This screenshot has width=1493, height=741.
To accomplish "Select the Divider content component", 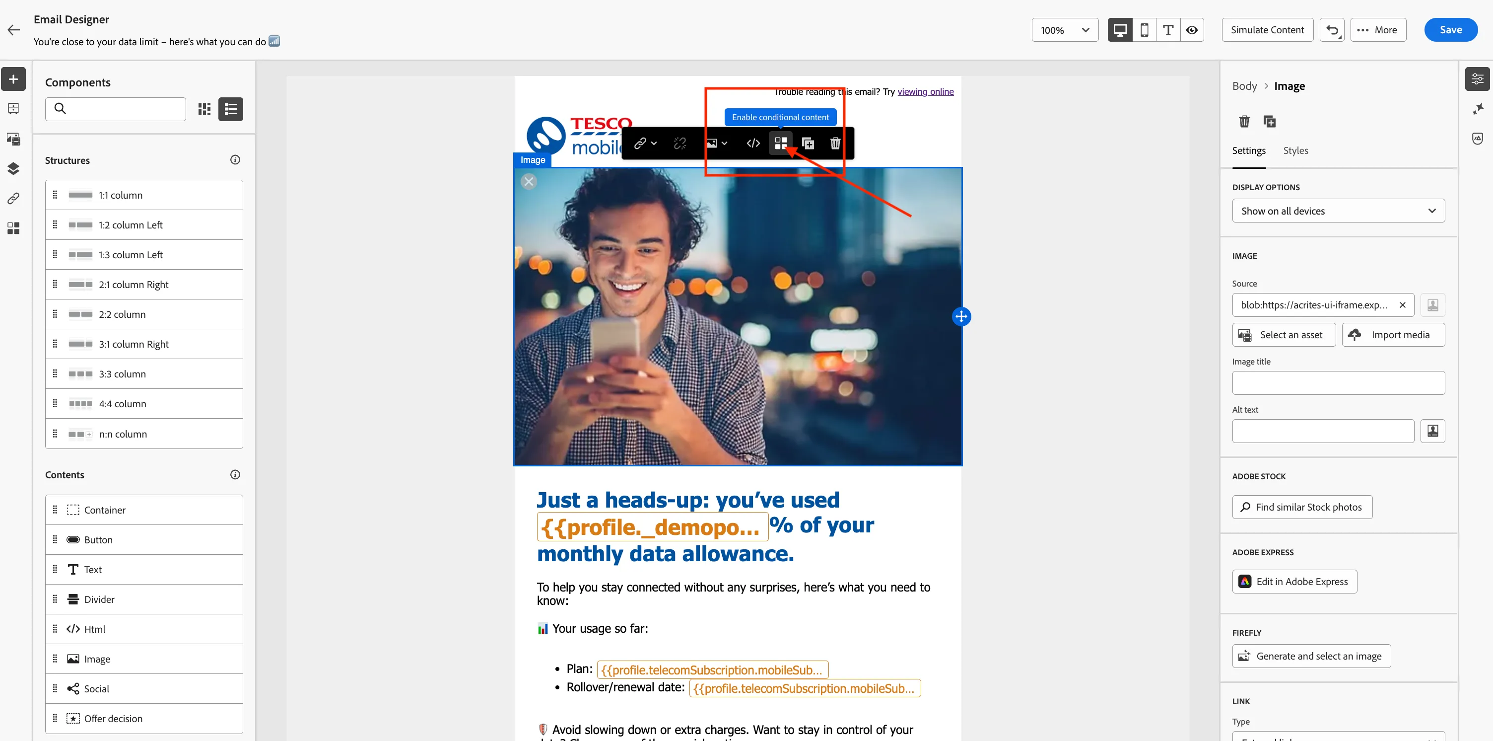I will pos(144,599).
